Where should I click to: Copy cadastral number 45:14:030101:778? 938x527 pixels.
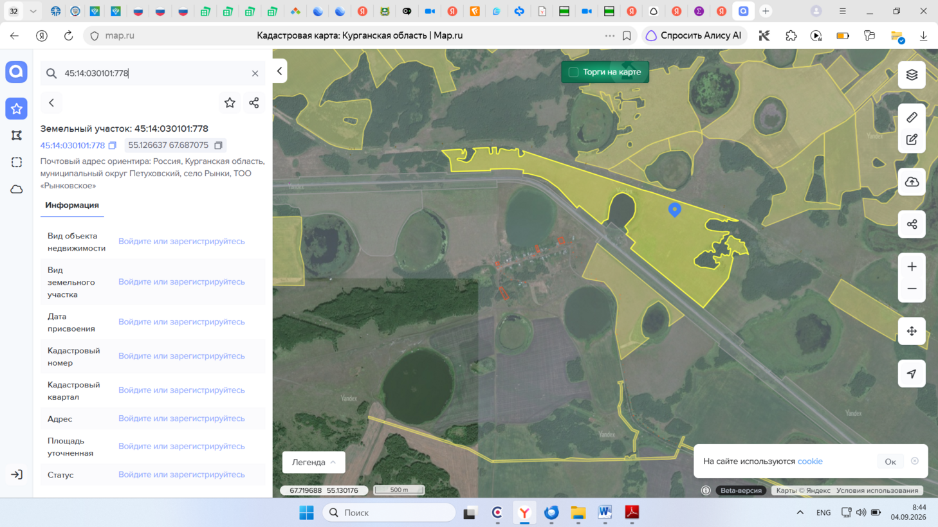tap(113, 145)
